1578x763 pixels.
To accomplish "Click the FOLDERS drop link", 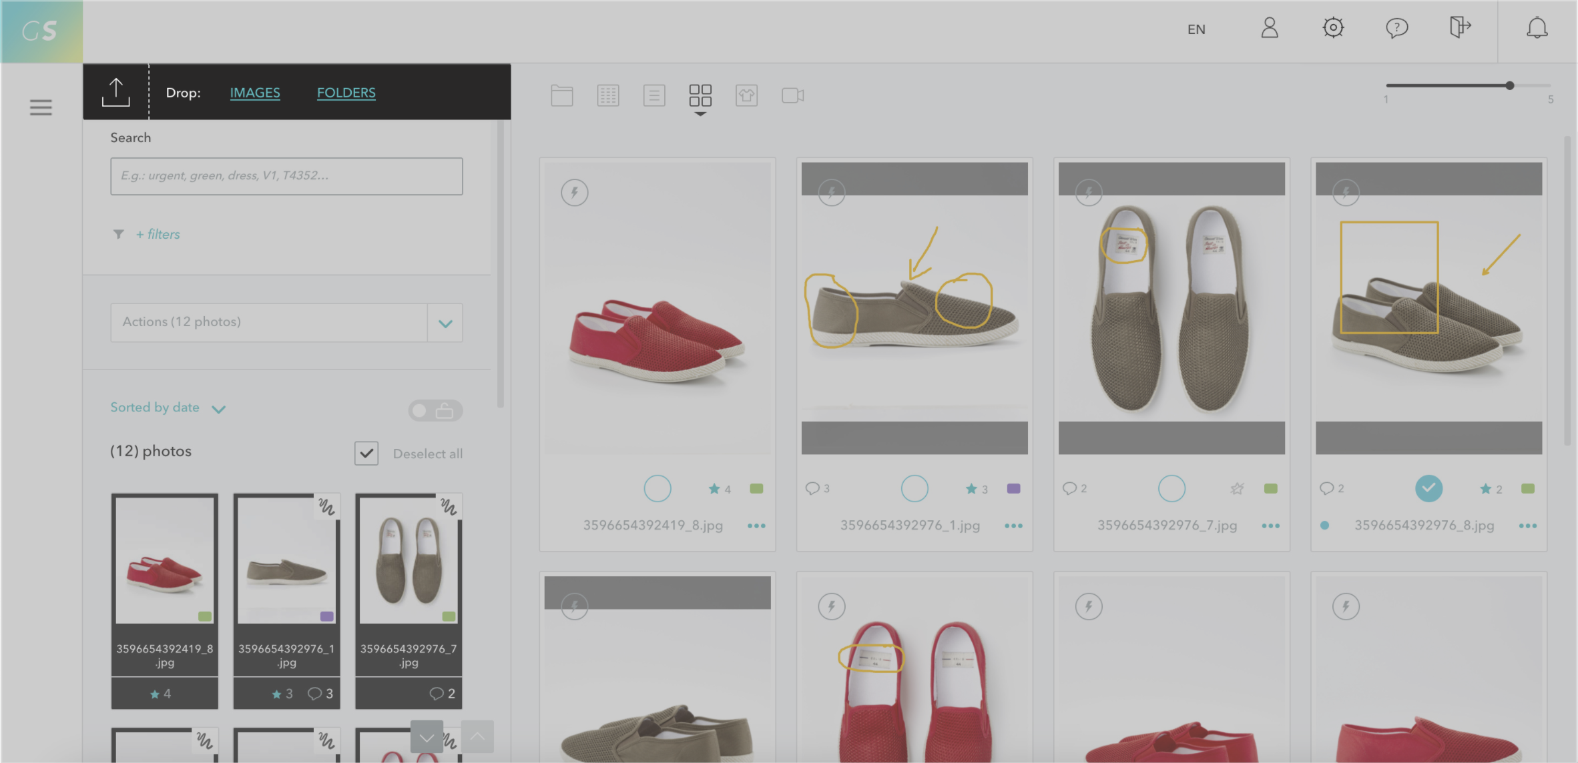I will (346, 93).
